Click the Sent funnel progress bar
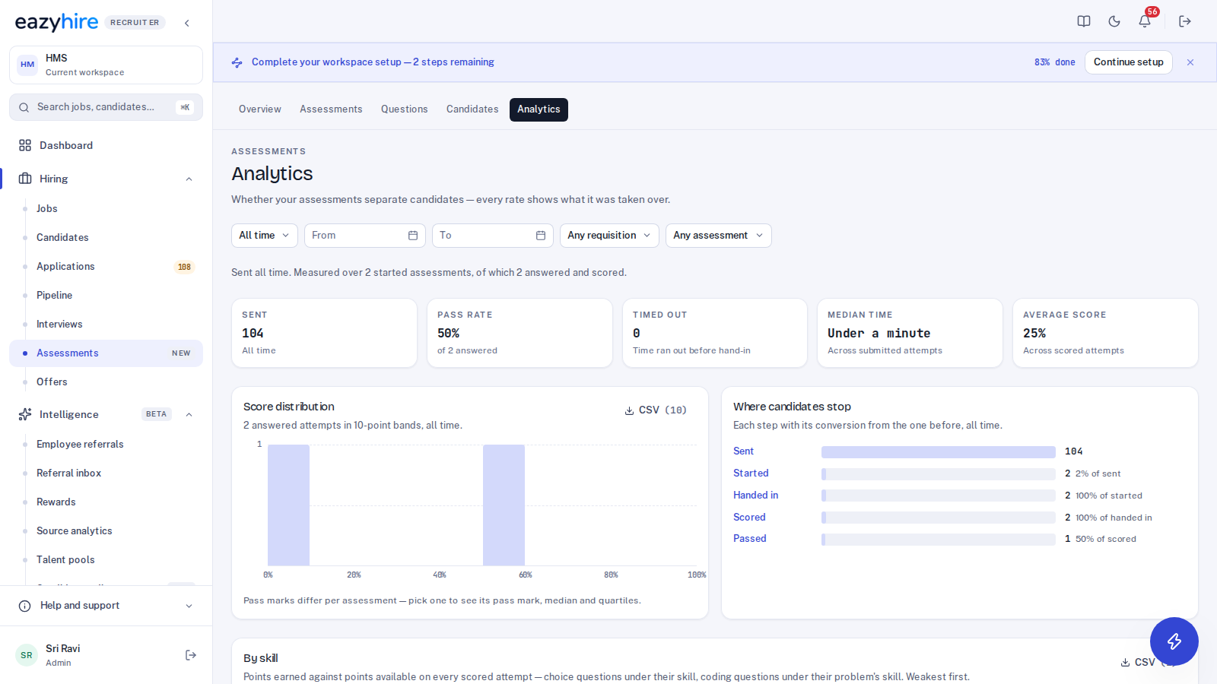 (939, 452)
